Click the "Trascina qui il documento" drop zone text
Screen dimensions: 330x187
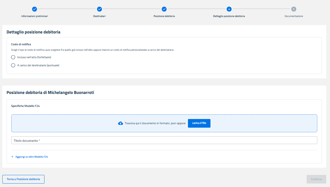point(155,123)
